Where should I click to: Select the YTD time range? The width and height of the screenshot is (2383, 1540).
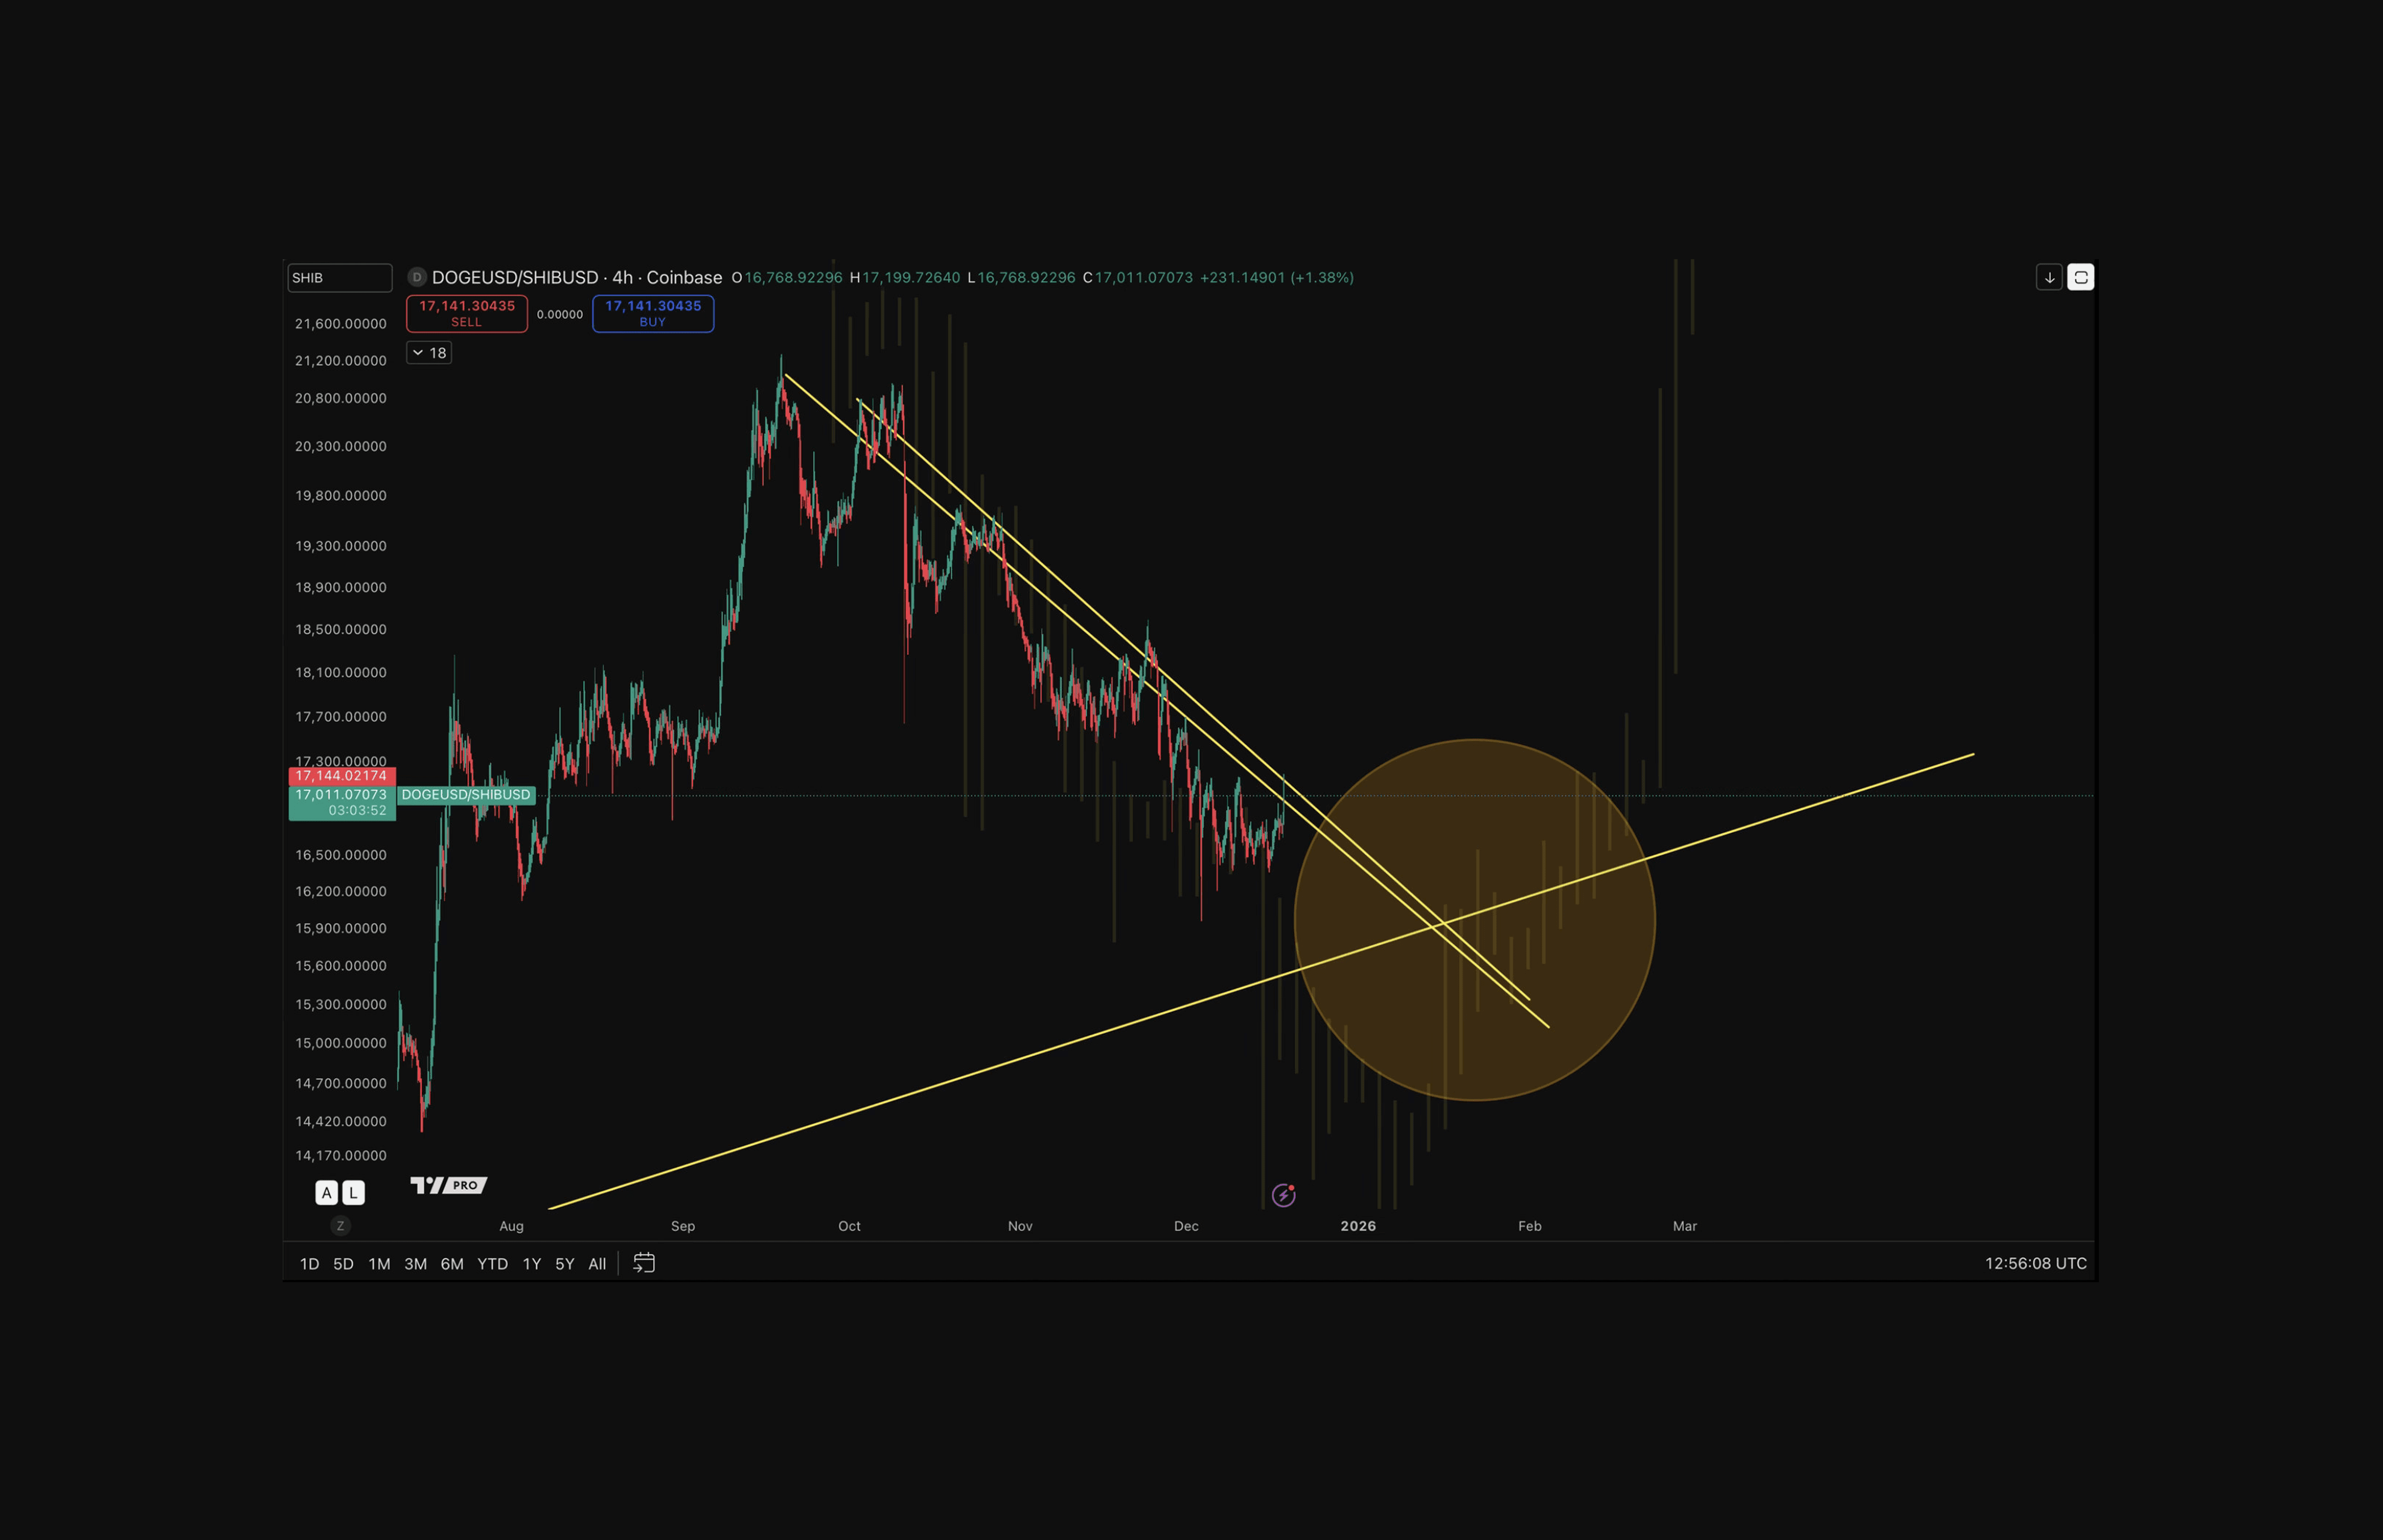click(x=492, y=1264)
